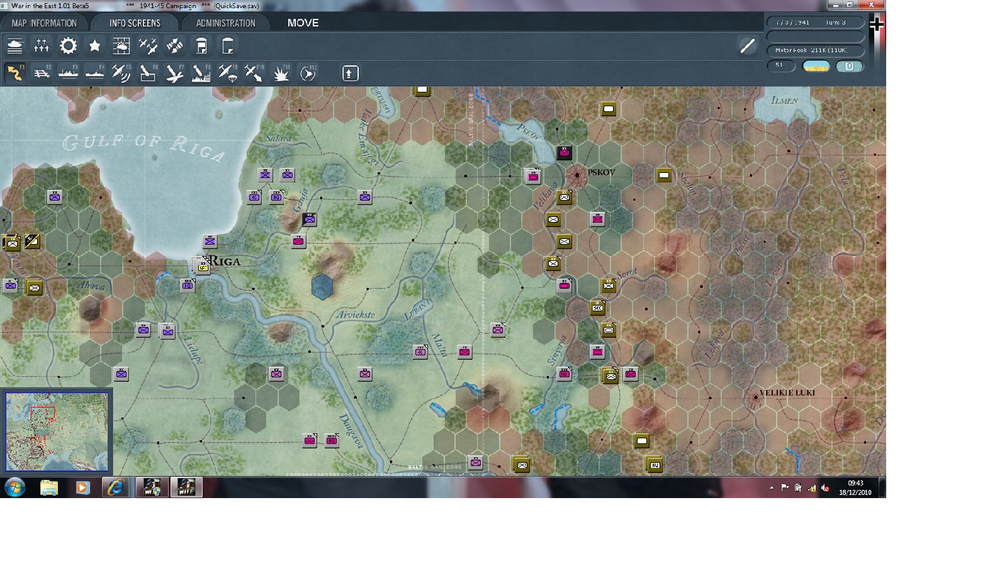Open the Administration tab
The image size is (1007, 566).
[x=225, y=23]
